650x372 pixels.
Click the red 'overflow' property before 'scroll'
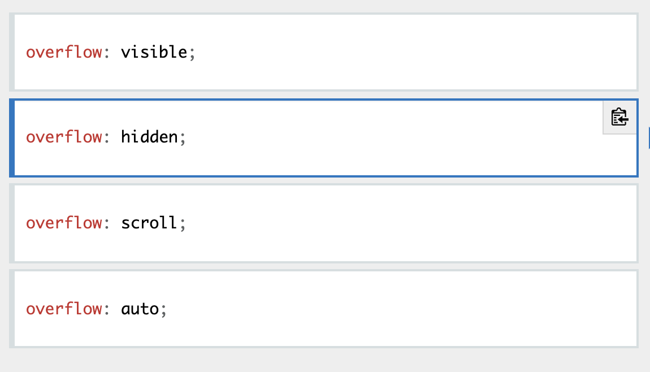(64, 223)
